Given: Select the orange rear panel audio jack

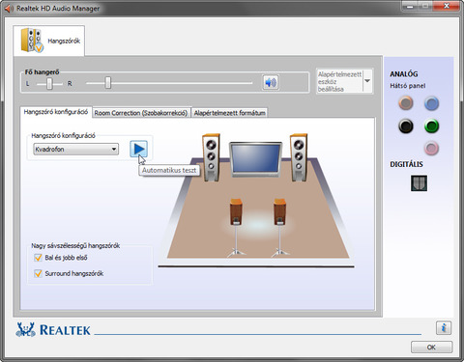Looking at the screenshot, I should tap(406, 103).
